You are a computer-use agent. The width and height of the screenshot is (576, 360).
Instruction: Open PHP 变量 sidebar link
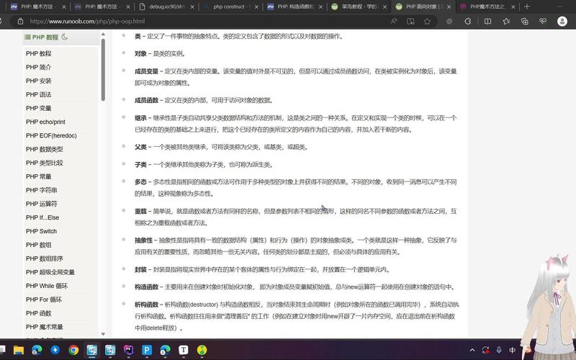coord(39,108)
